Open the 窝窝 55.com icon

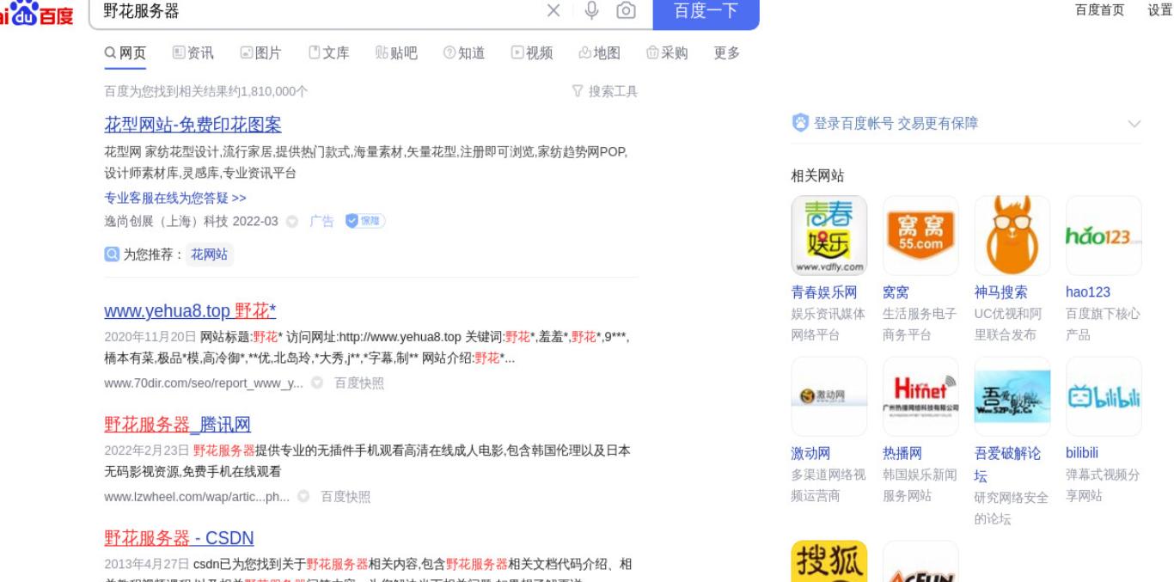[x=920, y=235]
